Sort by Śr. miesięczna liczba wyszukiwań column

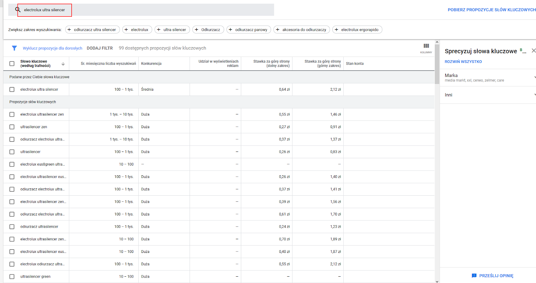tap(108, 64)
